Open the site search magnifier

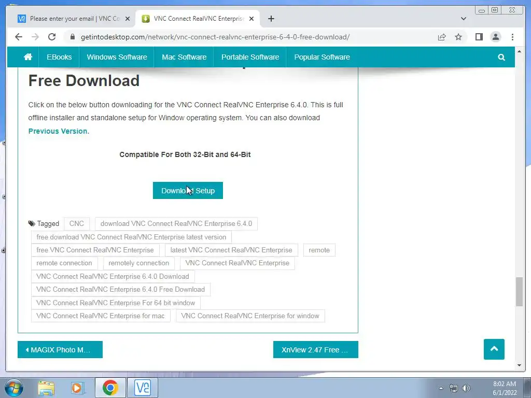click(x=501, y=57)
